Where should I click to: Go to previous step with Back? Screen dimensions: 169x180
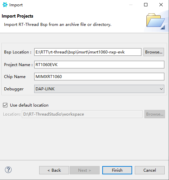point(54,170)
